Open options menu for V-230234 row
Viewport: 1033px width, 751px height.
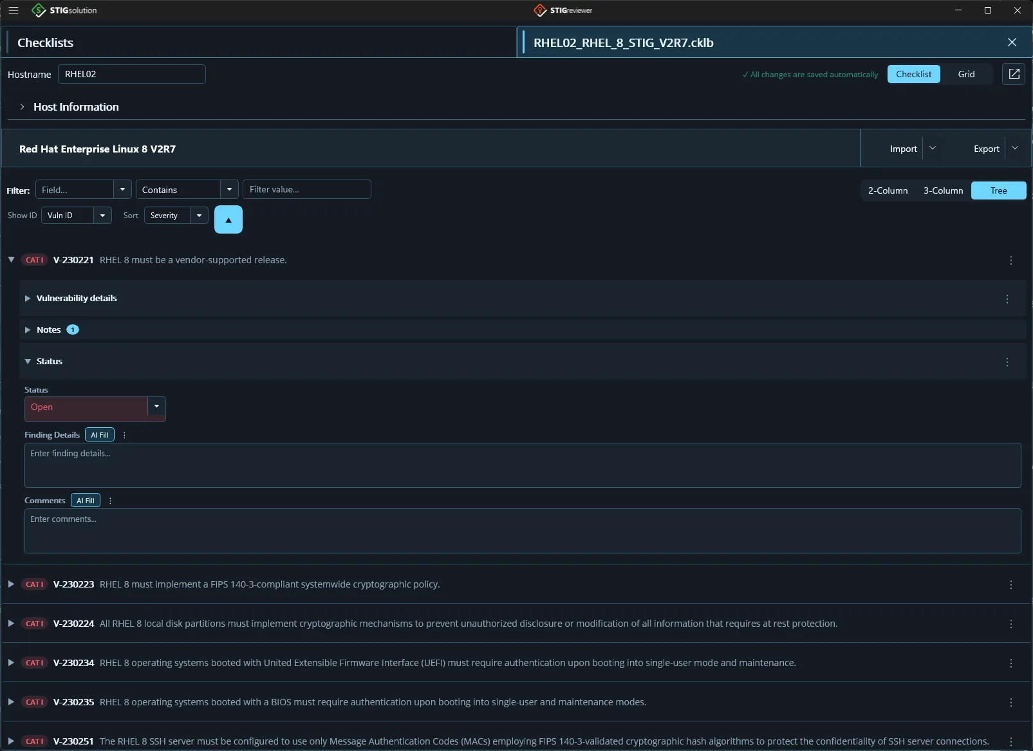1010,663
